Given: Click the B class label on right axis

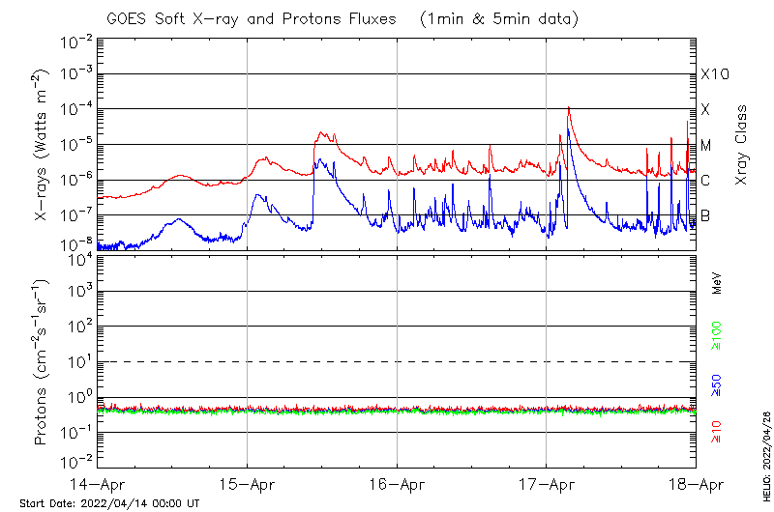Looking at the screenshot, I should (706, 215).
